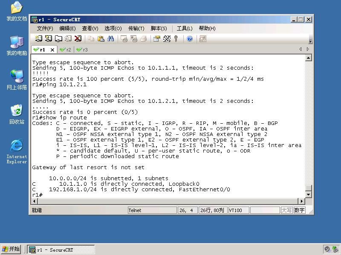Click the SecureCRT title bar icon
The height and width of the screenshot is (255, 341).
[35, 20]
